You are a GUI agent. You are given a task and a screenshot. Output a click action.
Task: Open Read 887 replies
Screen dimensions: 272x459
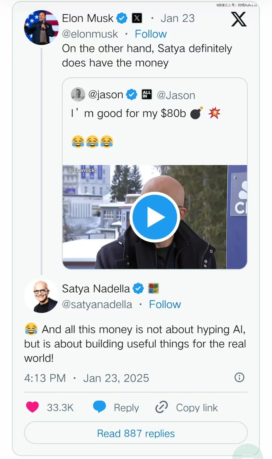136,433
